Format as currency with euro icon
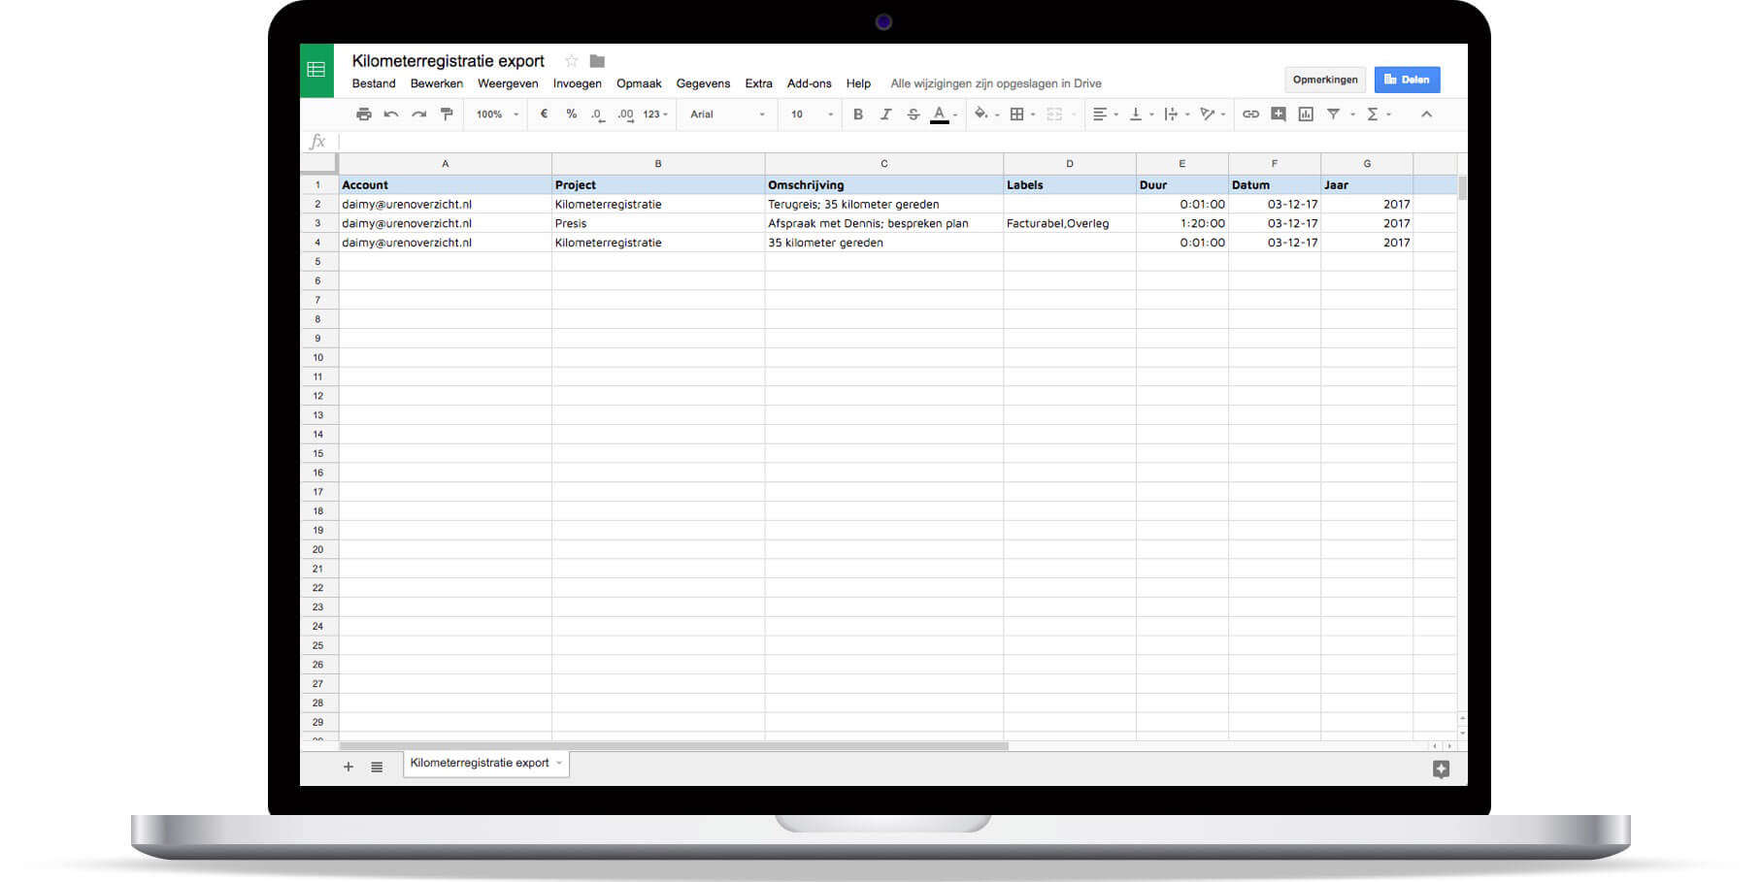 tap(544, 114)
